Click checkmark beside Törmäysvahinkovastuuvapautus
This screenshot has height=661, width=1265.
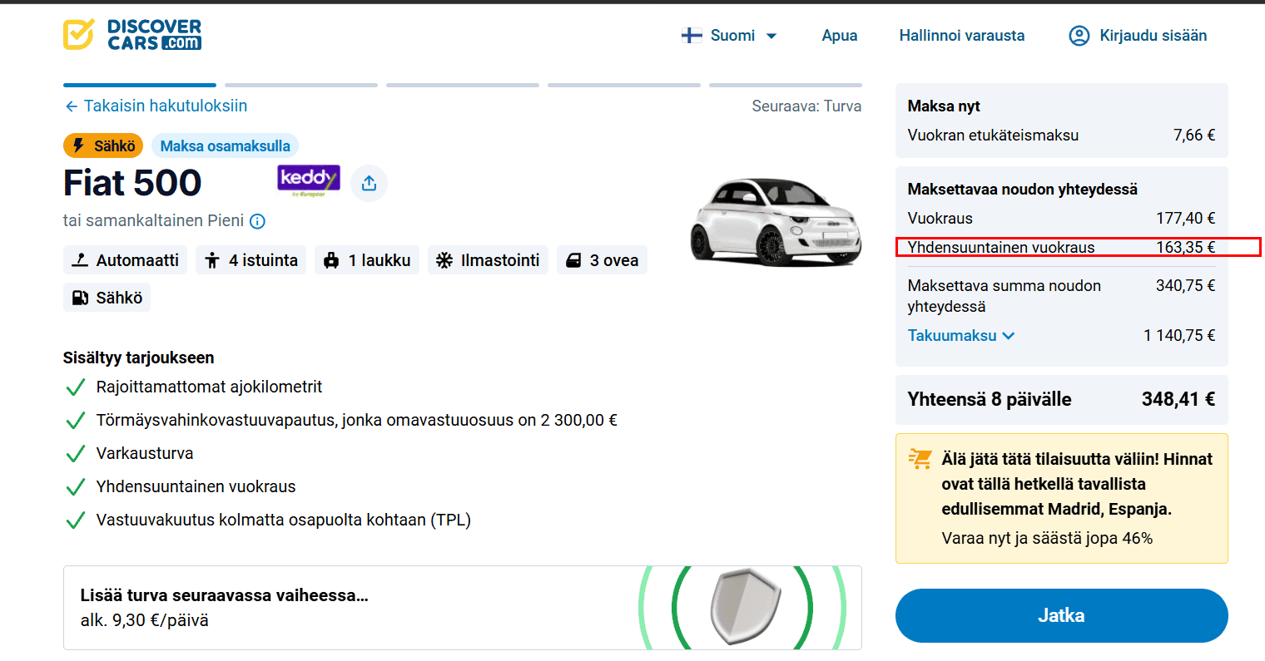pos(75,421)
